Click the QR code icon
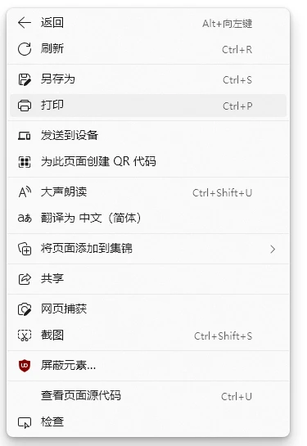The image size is (307, 446). [x=25, y=162]
